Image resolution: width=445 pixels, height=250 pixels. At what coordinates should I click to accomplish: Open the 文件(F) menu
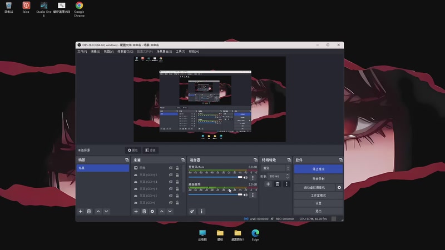click(x=82, y=52)
